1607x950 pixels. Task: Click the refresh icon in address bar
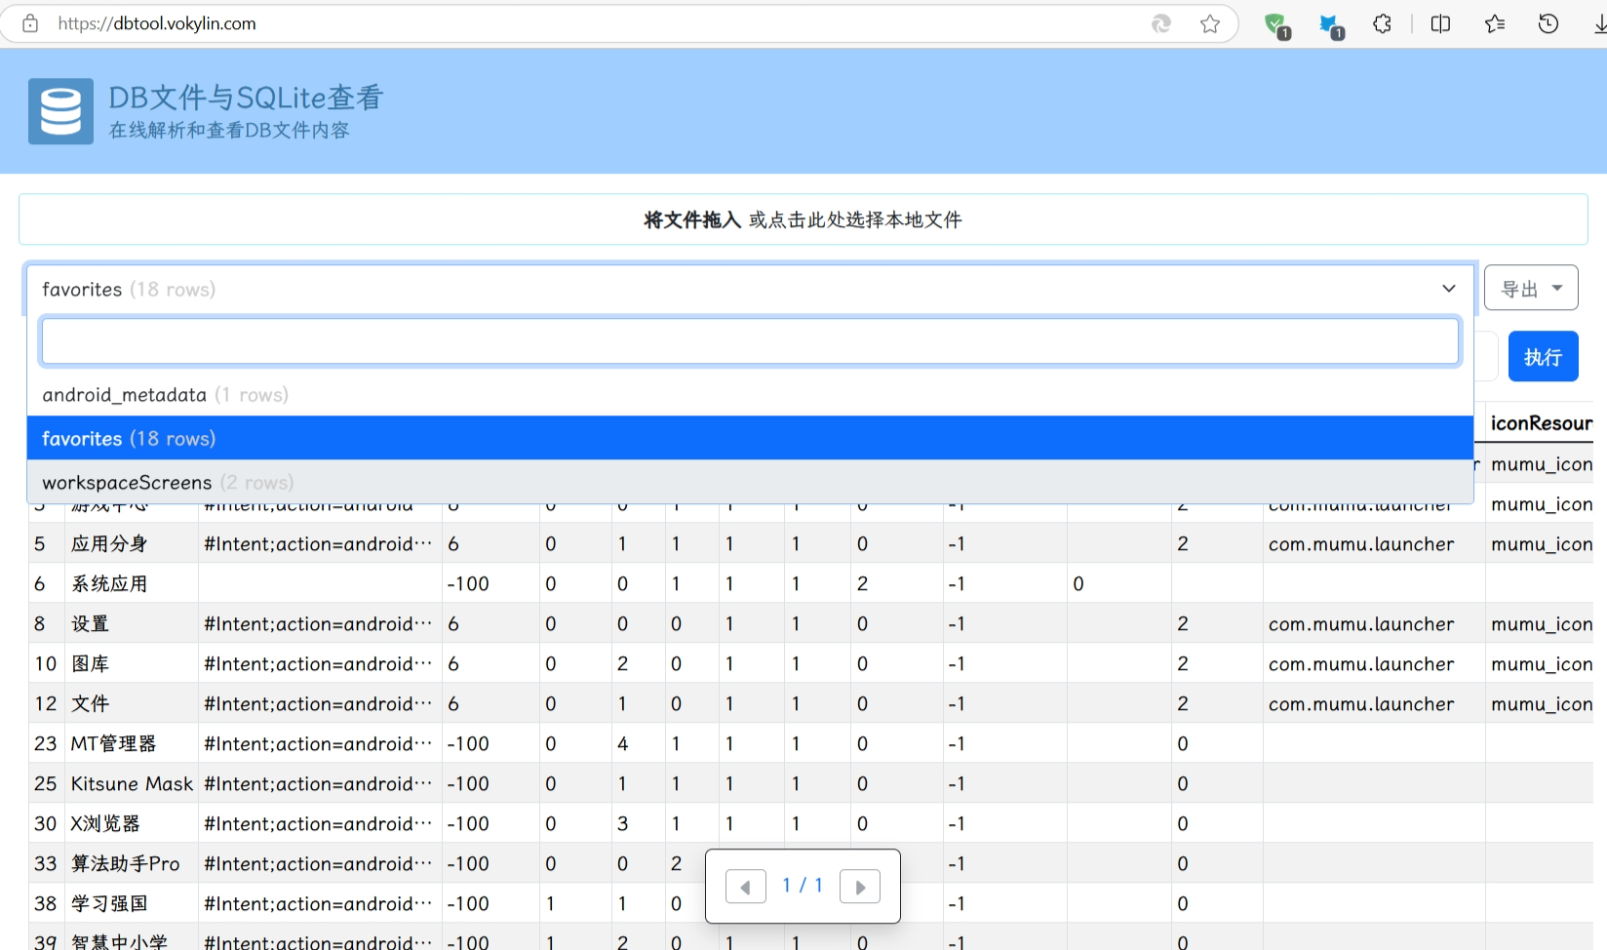pos(1161,23)
